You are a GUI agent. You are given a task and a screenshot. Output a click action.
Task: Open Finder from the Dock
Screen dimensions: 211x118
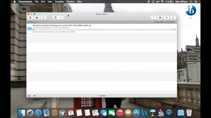[22, 113]
